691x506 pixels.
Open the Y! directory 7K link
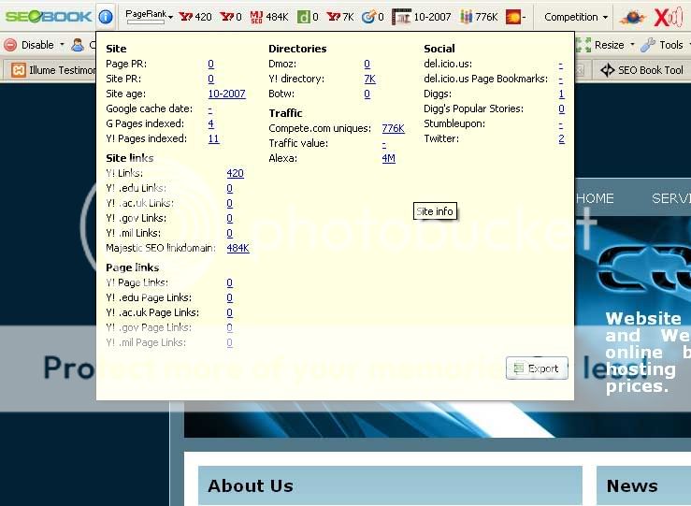click(x=369, y=79)
